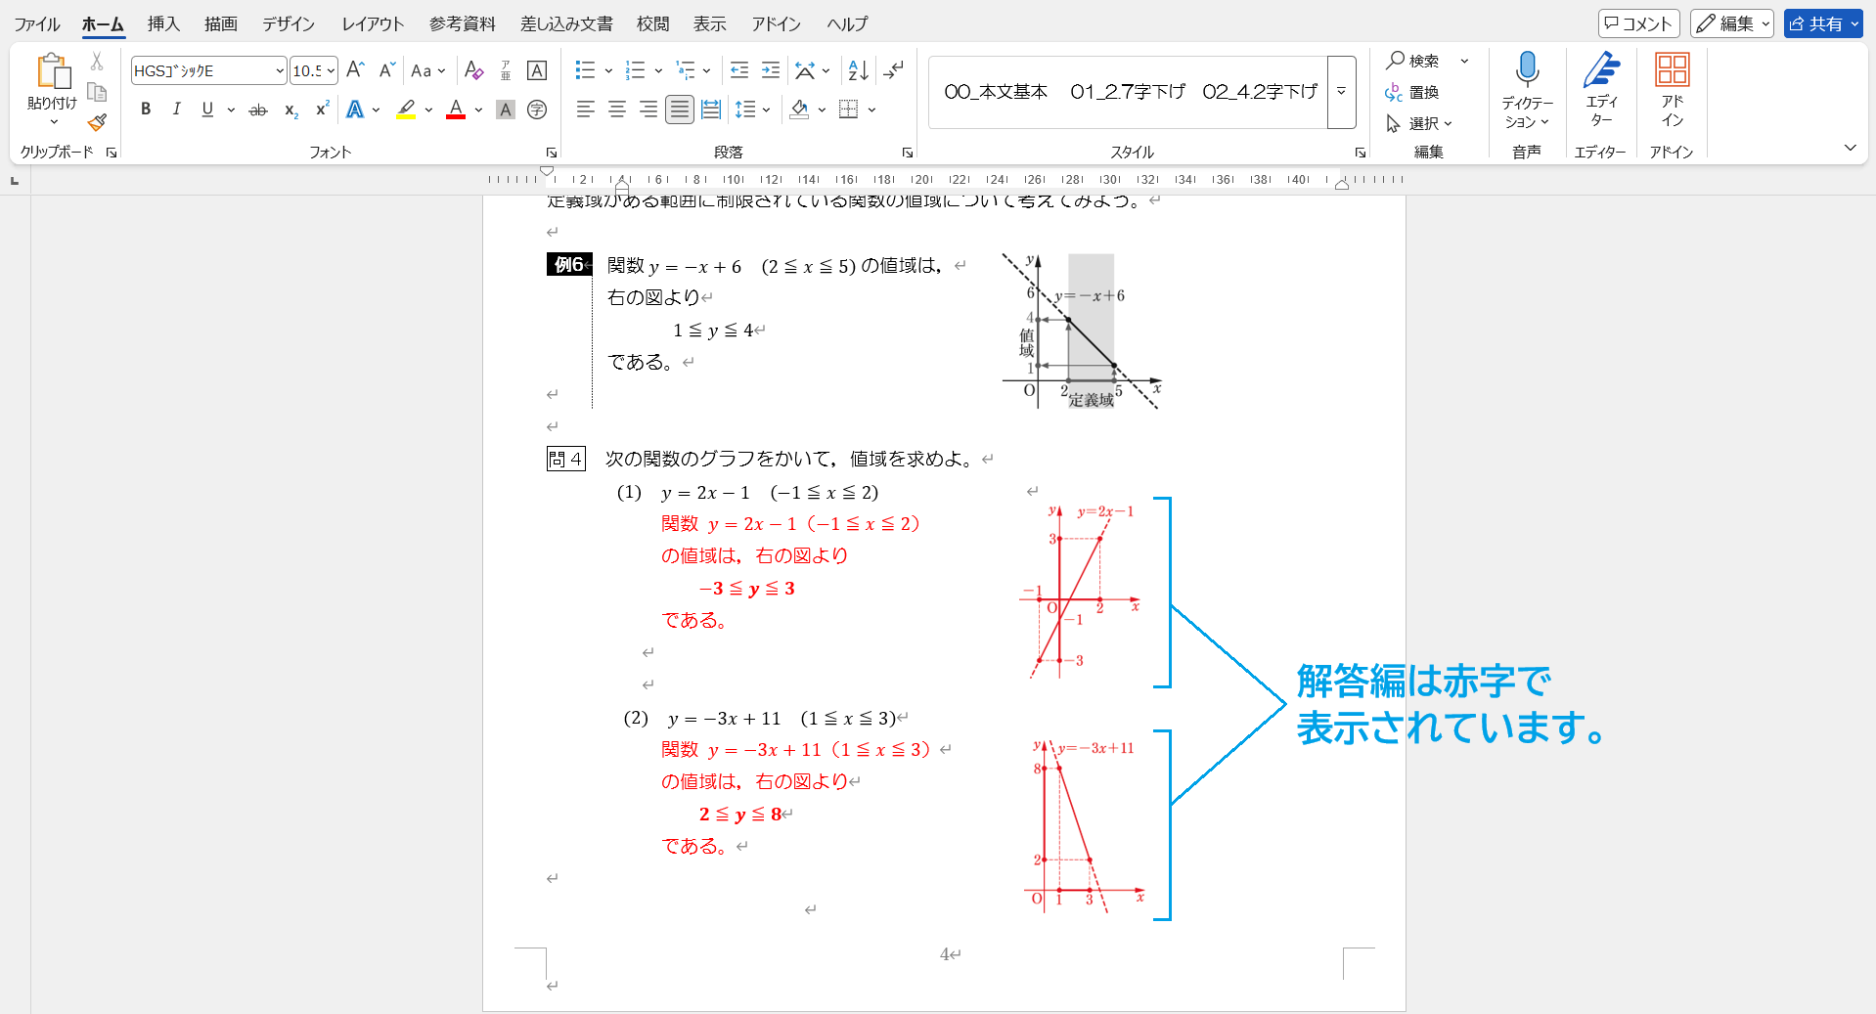Image resolution: width=1876 pixels, height=1014 pixels.
Task: Apply the red font color swatch
Action: point(456,110)
